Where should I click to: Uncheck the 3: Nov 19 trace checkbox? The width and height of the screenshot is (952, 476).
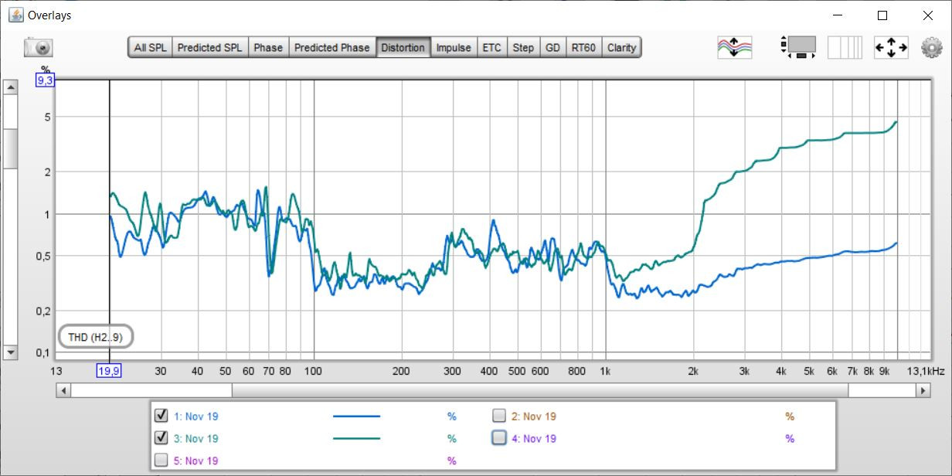coord(161,438)
